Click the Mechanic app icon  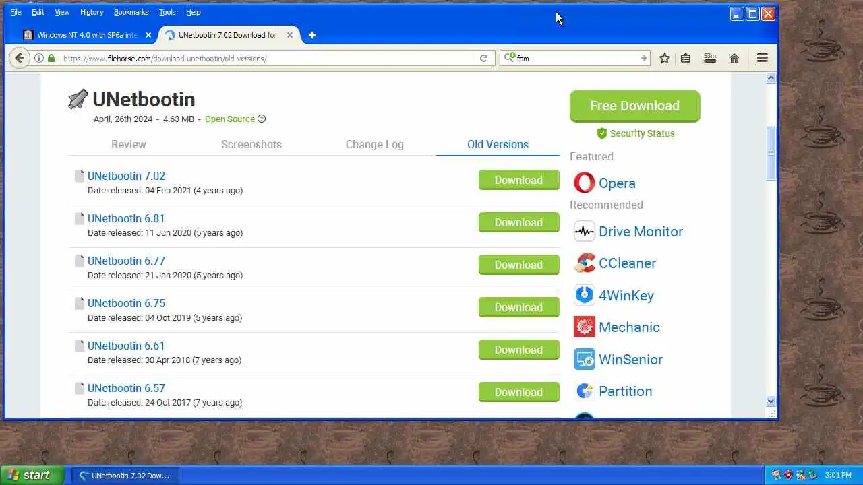(x=585, y=327)
